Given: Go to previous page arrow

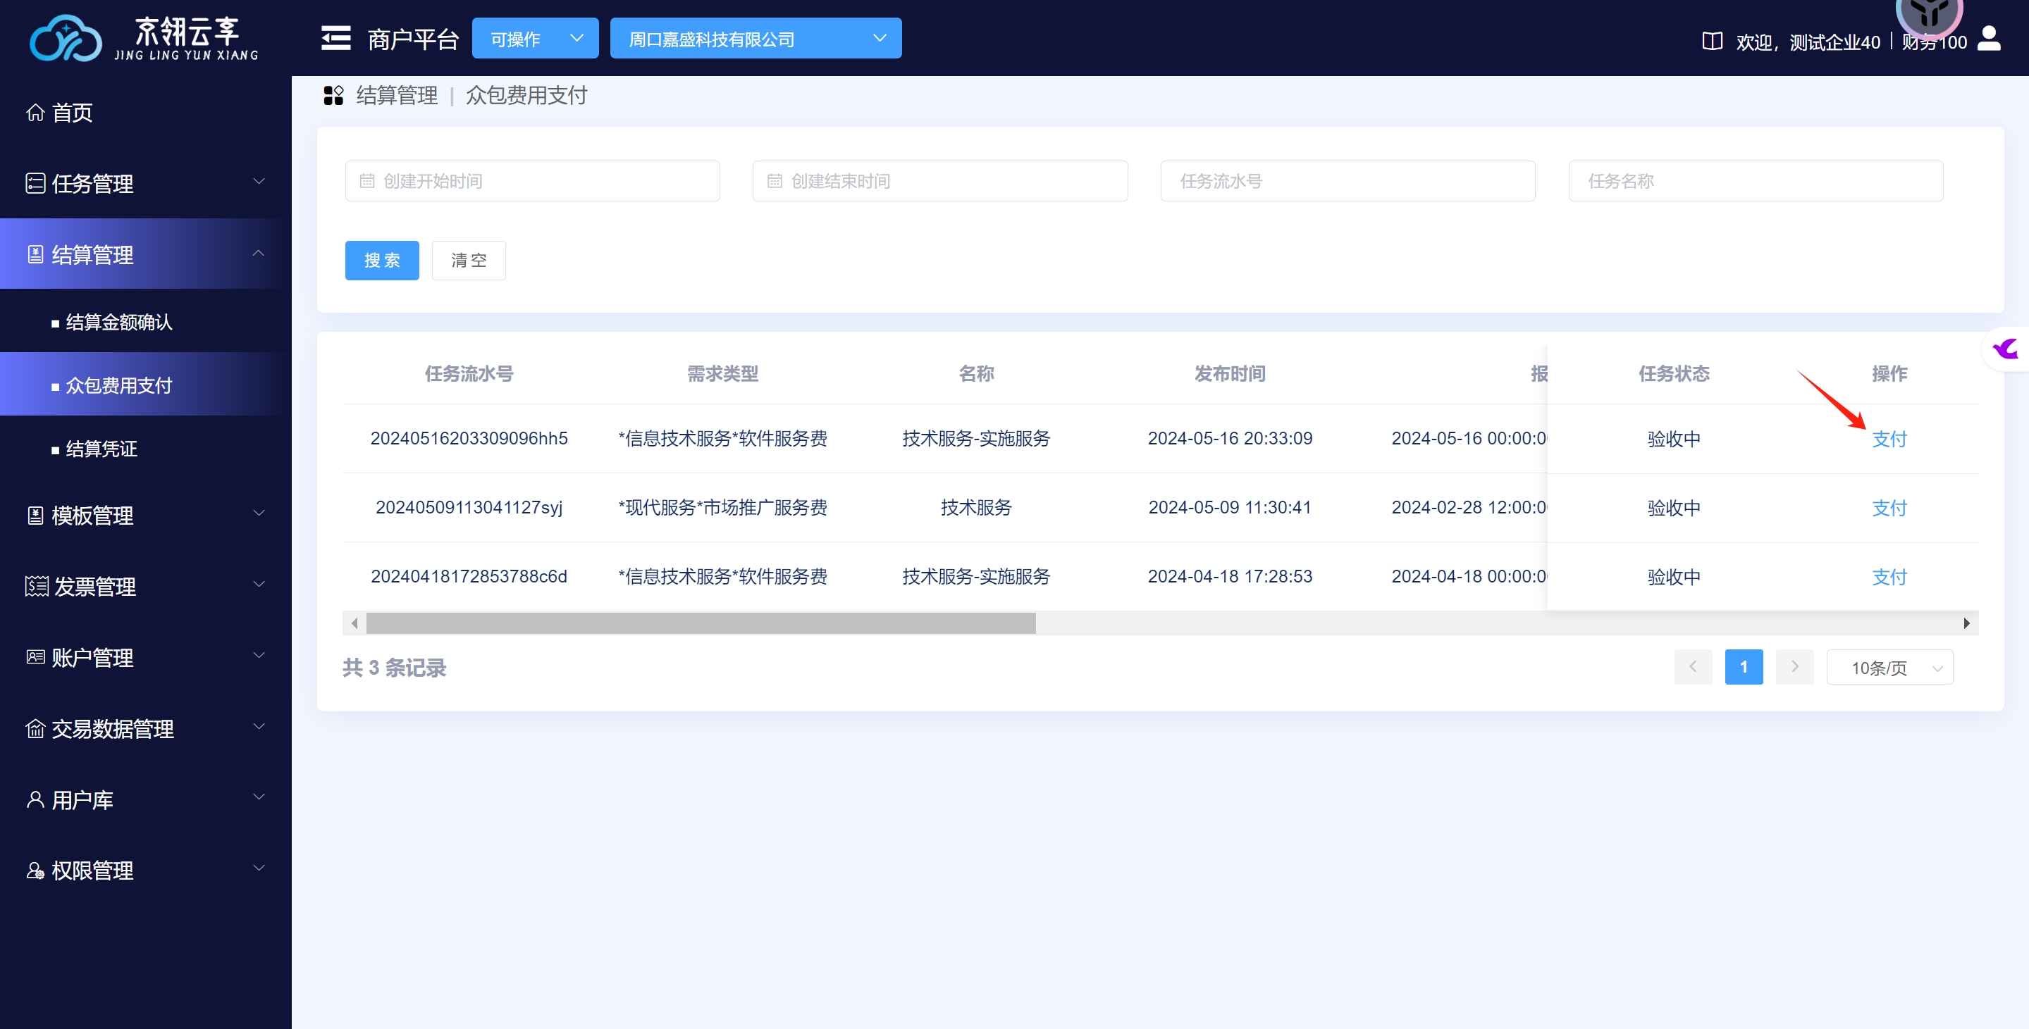Looking at the screenshot, I should tap(1694, 668).
